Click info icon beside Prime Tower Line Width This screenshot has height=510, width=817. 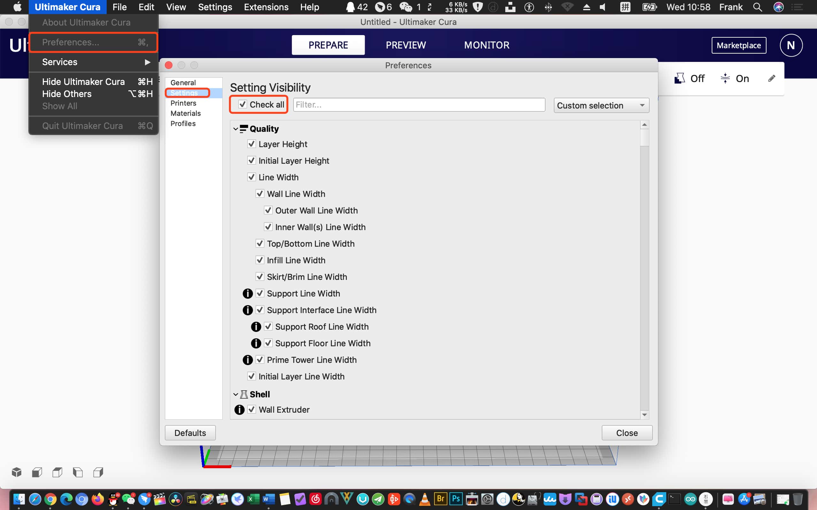click(248, 360)
